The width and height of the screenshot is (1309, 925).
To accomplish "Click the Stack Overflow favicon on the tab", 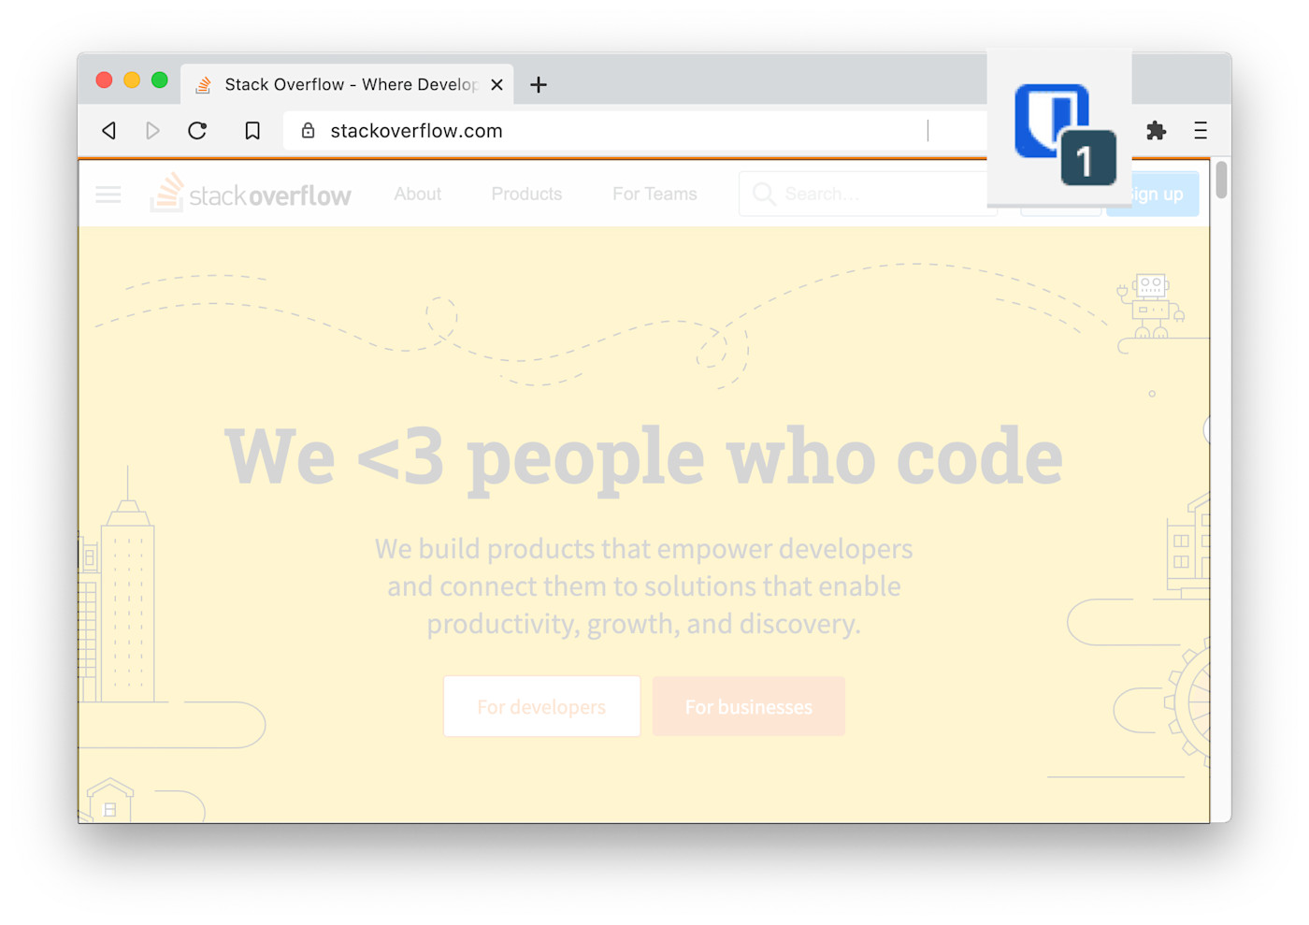I will coord(203,84).
